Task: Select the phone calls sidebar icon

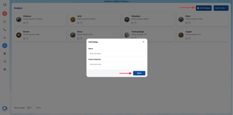Action: click(x=5, y=30)
